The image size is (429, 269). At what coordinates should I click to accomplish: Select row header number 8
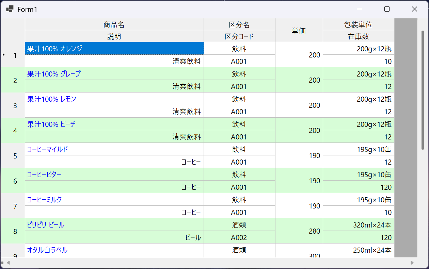[13, 231]
